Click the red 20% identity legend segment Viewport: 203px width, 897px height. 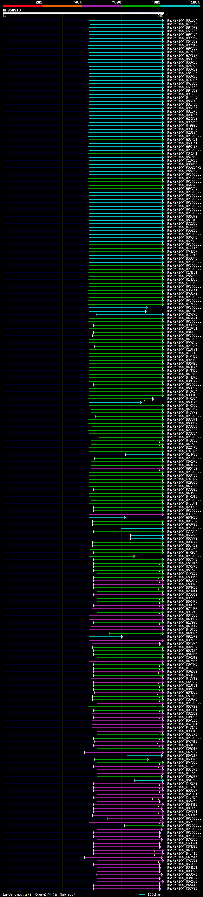pyautogui.click(x=23, y=6)
